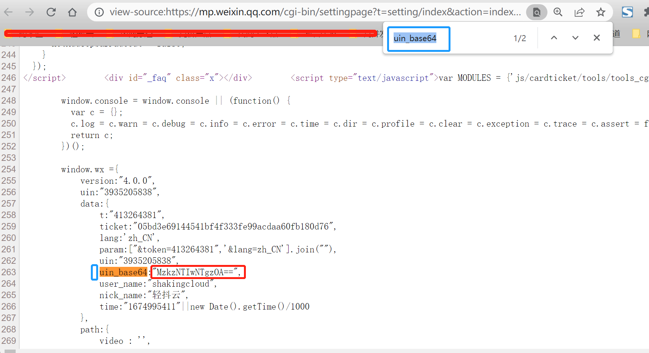Click the find-in-page icon in address bar
This screenshot has width=649, height=353.
536,12
